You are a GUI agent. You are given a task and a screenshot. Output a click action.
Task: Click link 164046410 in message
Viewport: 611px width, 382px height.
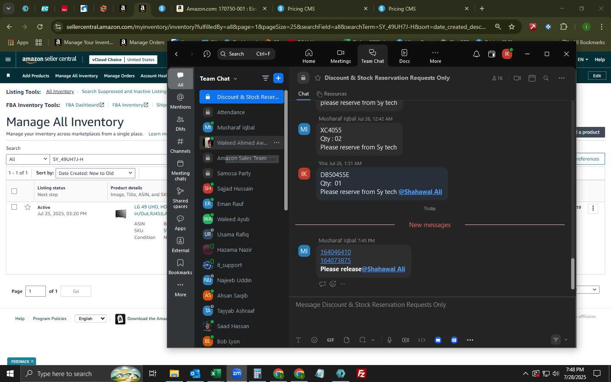point(335,252)
